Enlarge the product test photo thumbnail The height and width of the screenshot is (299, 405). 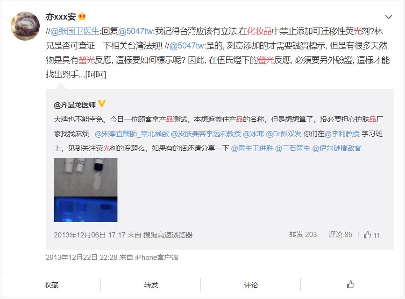click(85, 190)
